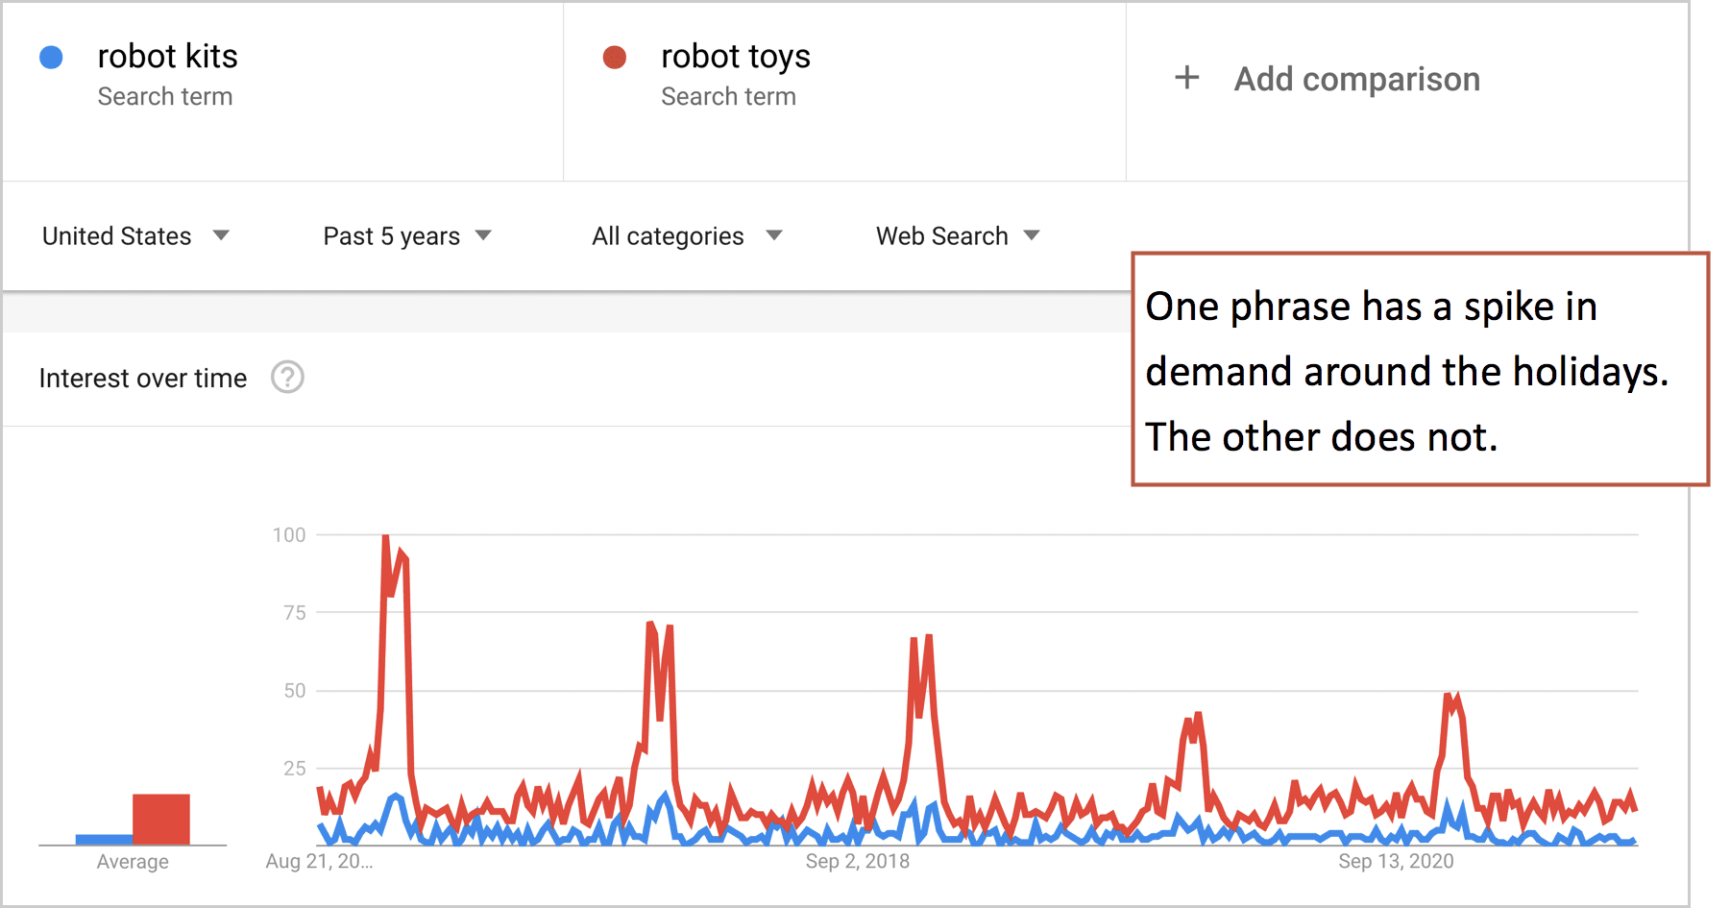Click the Add comparison text
This screenshot has width=1730, height=908.
click(1356, 79)
